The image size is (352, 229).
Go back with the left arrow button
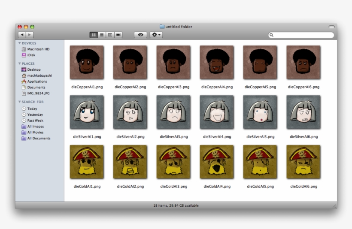pyautogui.click(x=22, y=35)
